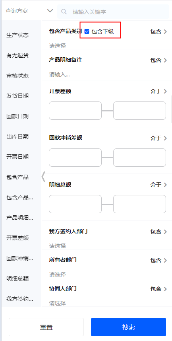Open 我方签约人部门 包含 condition chevron

coord(165,232)
